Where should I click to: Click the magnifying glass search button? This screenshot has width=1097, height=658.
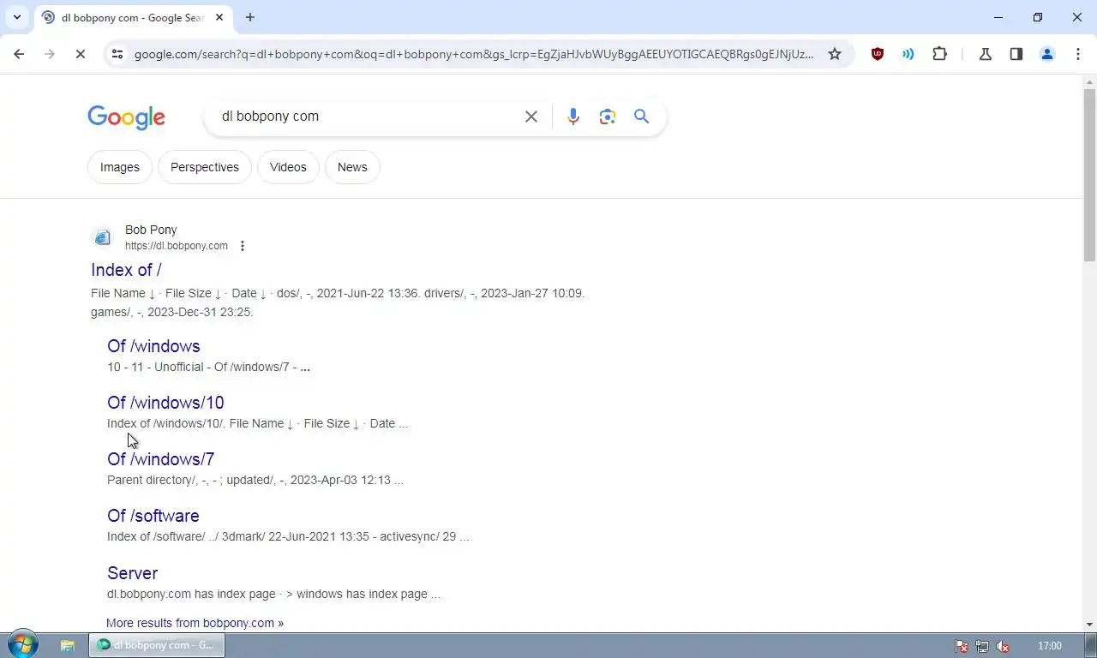(641, 117)
